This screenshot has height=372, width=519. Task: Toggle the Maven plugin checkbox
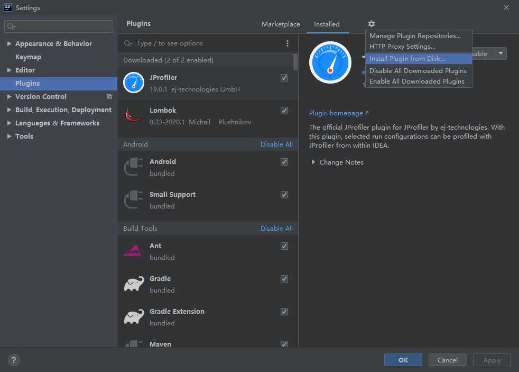pyautogui.click(x=284, y=344)
